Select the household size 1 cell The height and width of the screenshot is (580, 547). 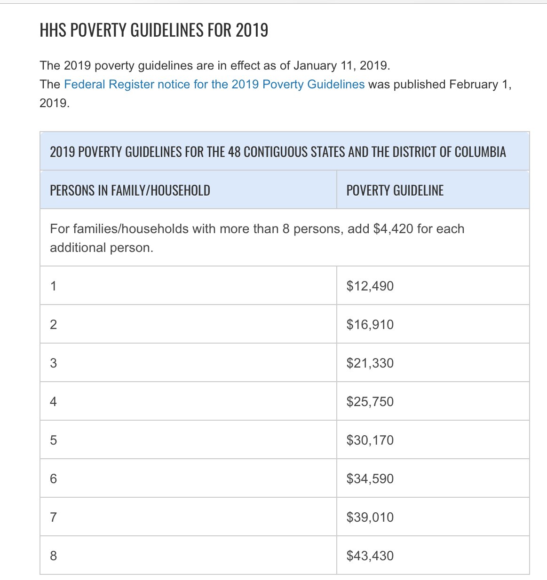click(x=189, y=286)
